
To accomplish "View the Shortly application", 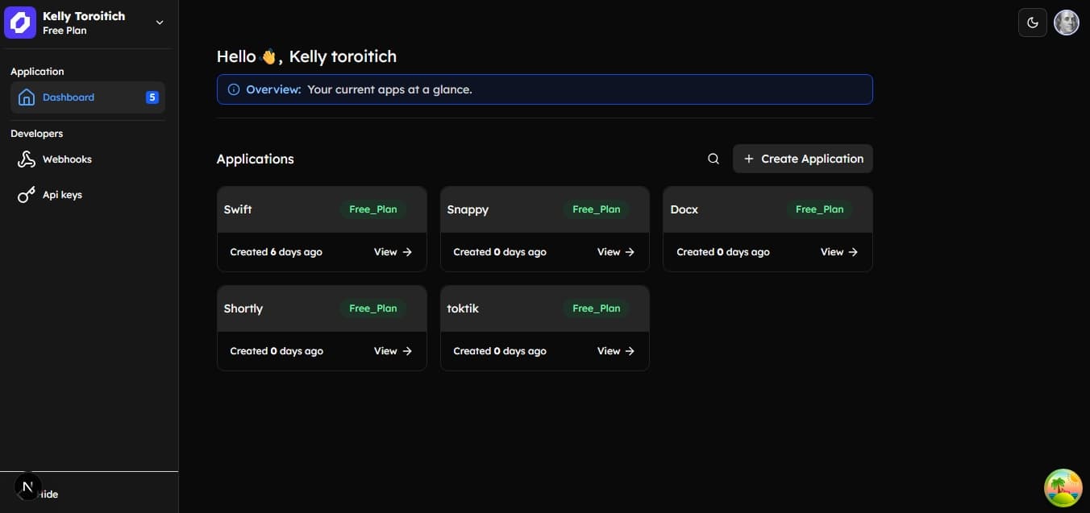I will (x=392, y=350).
